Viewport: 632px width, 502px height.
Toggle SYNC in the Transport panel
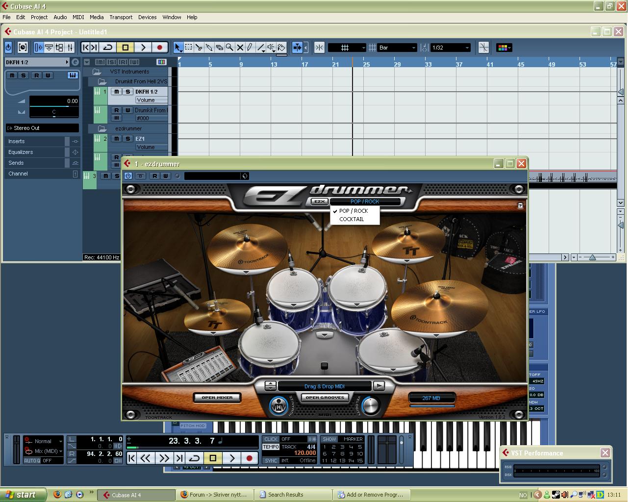[271, 460]
